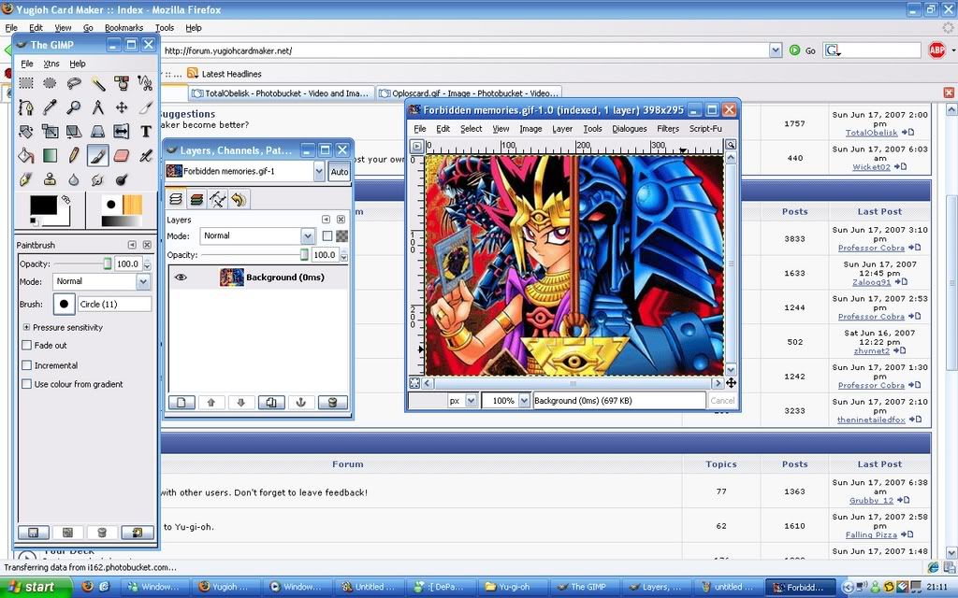Click the Latest Headlines bookmark
Viewport: 958px width, 598px height.
tap(225, 74)
